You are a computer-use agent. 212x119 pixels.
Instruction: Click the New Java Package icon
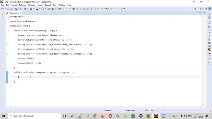pos(49,9)
